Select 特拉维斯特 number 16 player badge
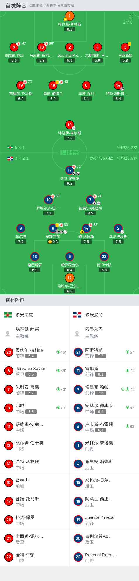The image size is (139, 581). click(x=118, y=85)
